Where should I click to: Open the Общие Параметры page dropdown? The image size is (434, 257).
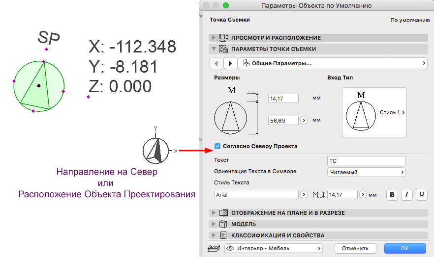[x=333, y=63]
